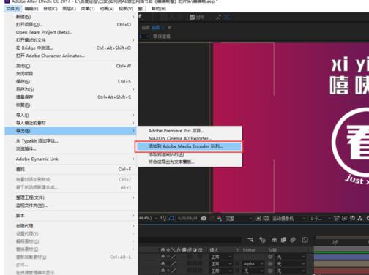Open the 动画(A) menu
Image resolution: width=369 pixels, height=275 pixels.
107,9
